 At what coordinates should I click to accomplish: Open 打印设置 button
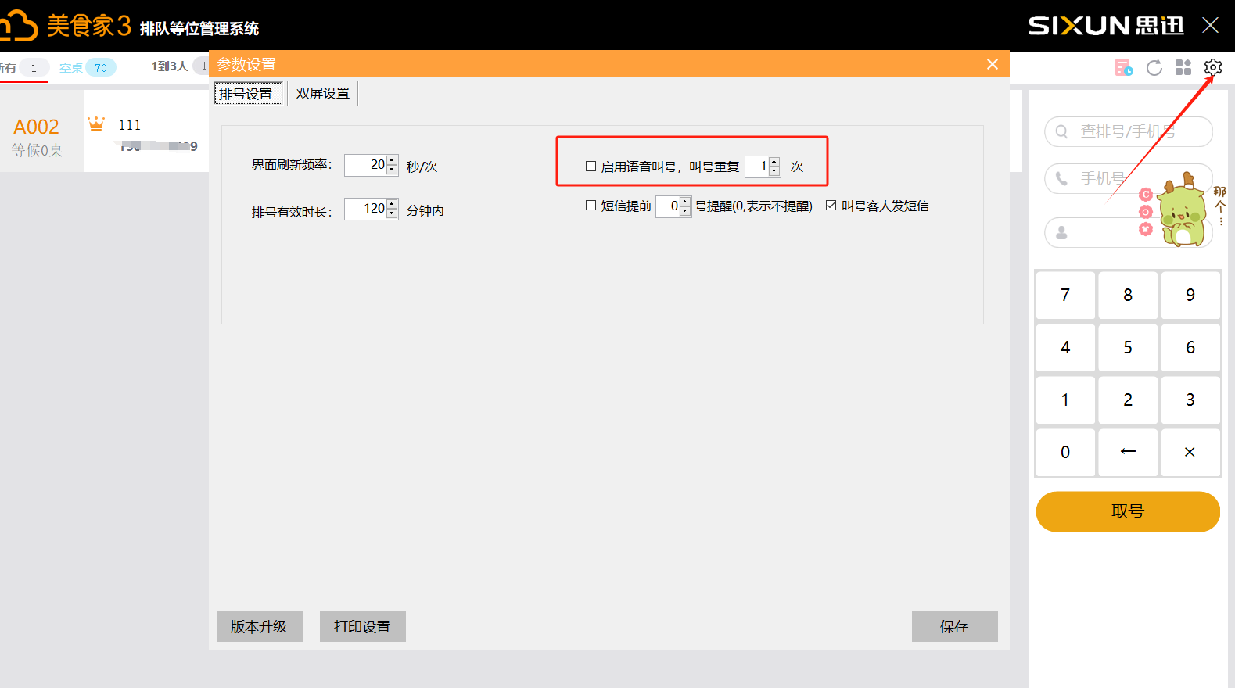click(362, 626)
